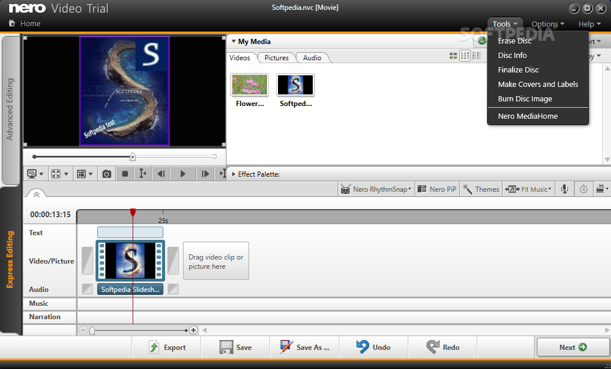Collapse the timeline with the double chevron
The height and width of the screenshot is (369, 611).
[36, 194]
